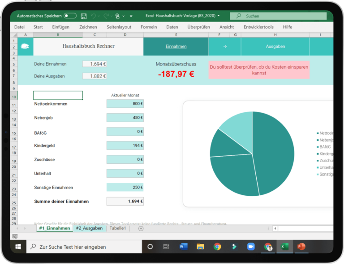Click the save disk icon
Viewport: 344px width, 264px height.
tap(84, 16)
